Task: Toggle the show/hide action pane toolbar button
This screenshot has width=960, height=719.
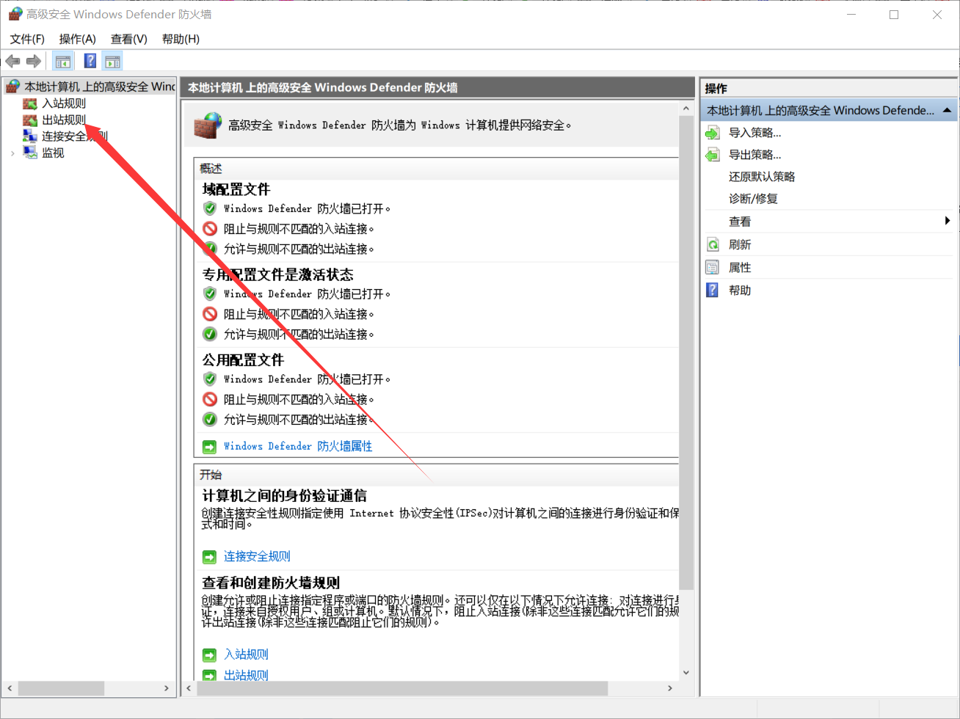Action: (x=112, y=61)
